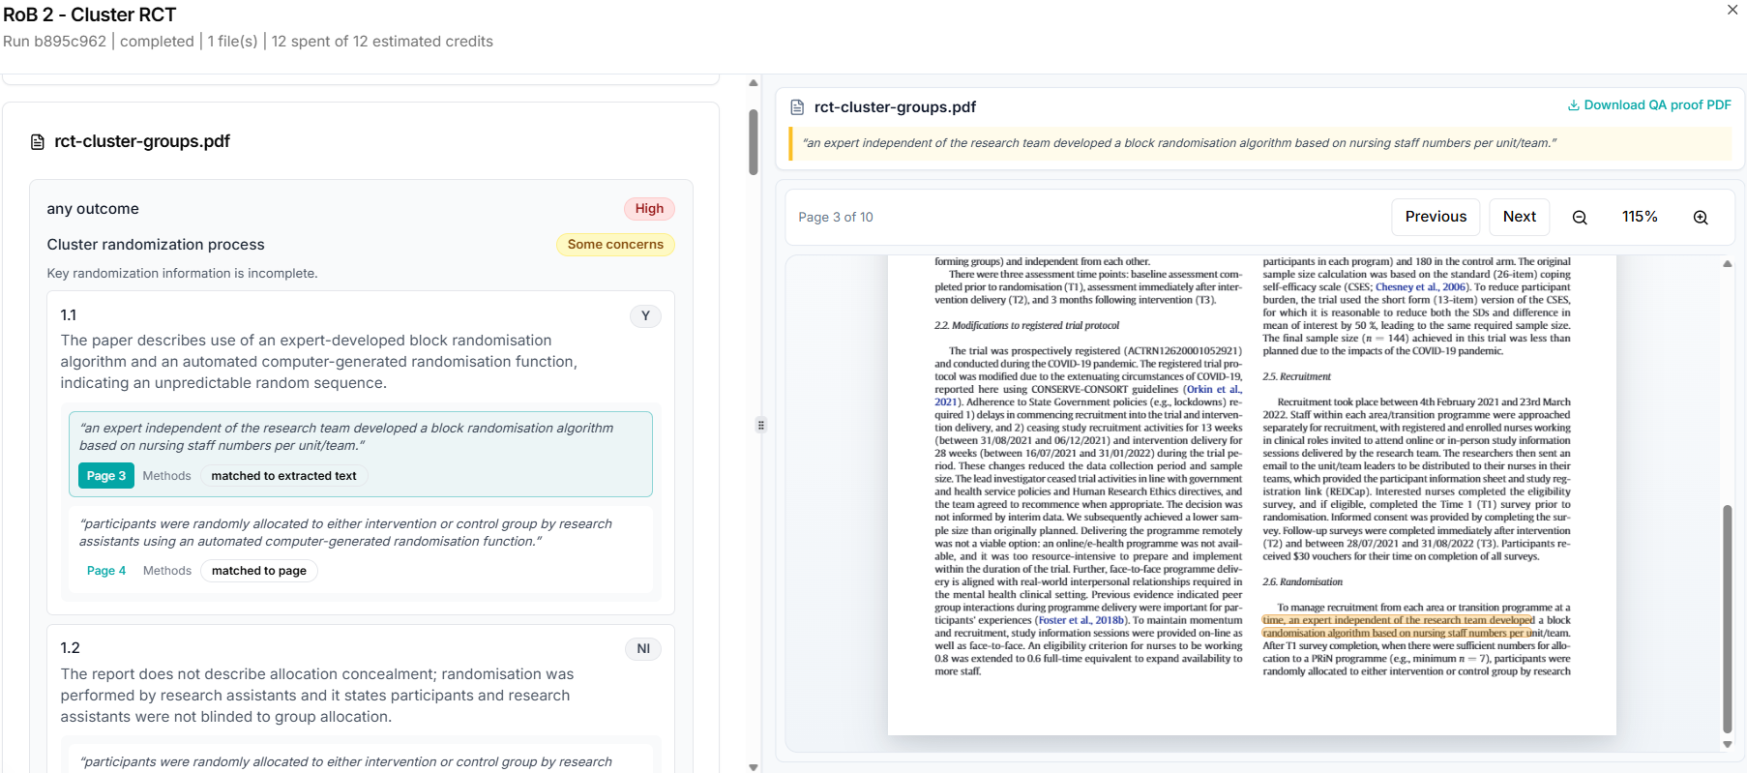Click 'Key randomization information is incomplete.' text

[182, 274]
